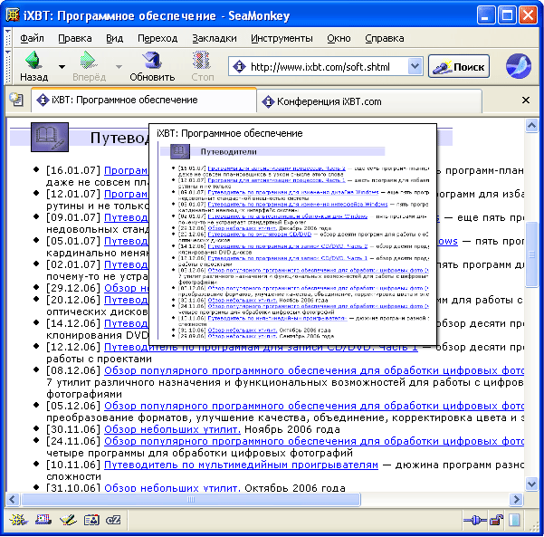Open the Справка menu
The height and width of the screenshot is (537, 544).
tap(385, 38)
